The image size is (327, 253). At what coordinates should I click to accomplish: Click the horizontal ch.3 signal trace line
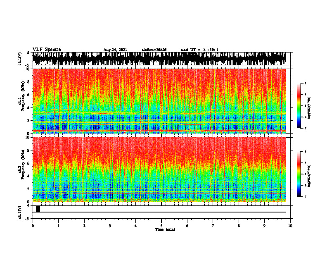tap(159, 212)
